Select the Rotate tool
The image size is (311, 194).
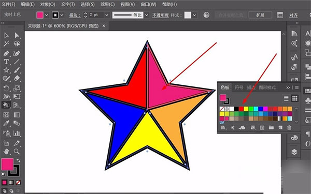(6, 88)
